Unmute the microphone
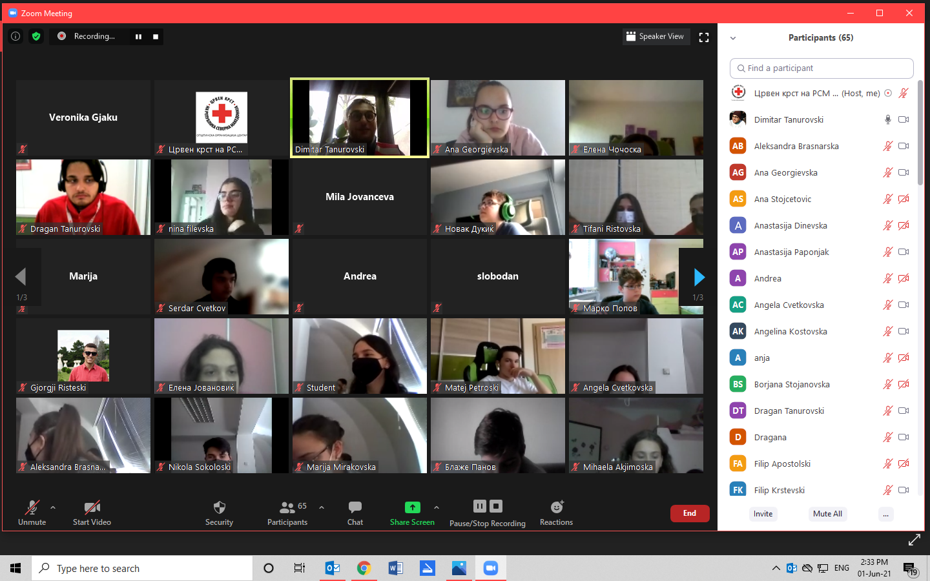The height and width of the screenshot is (581, 930). (x=32, y=507)
